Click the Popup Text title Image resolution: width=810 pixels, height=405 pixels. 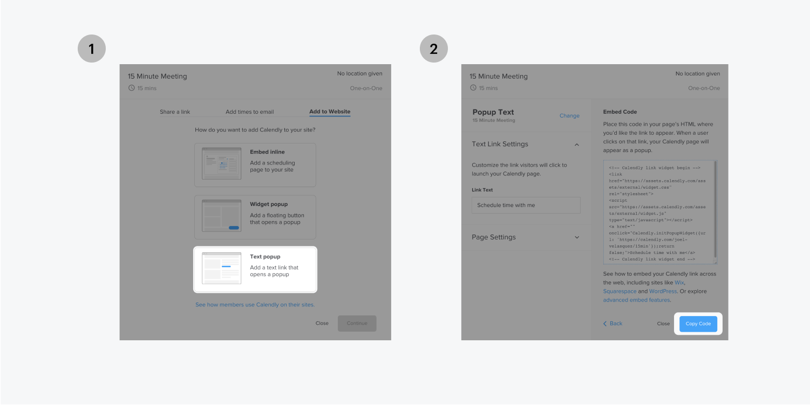493,112
